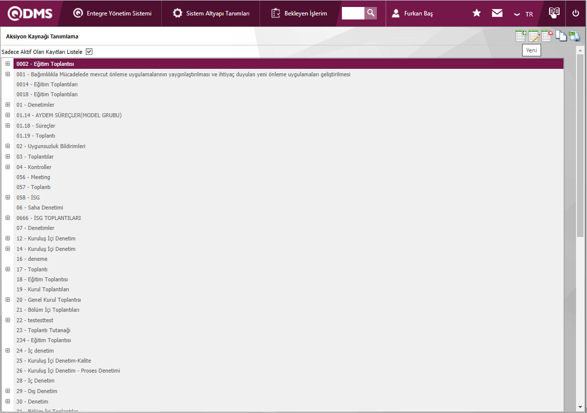This screenshot has height=413, width=587.
Task: Select the 28 - İç Denetim row
Action: point(289,381)
